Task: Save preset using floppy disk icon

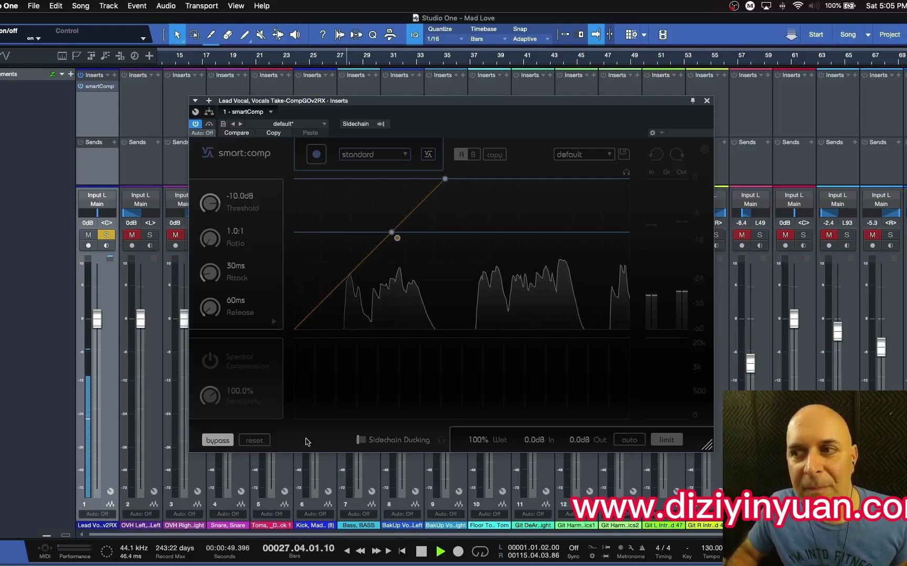Action: [624, 154]
